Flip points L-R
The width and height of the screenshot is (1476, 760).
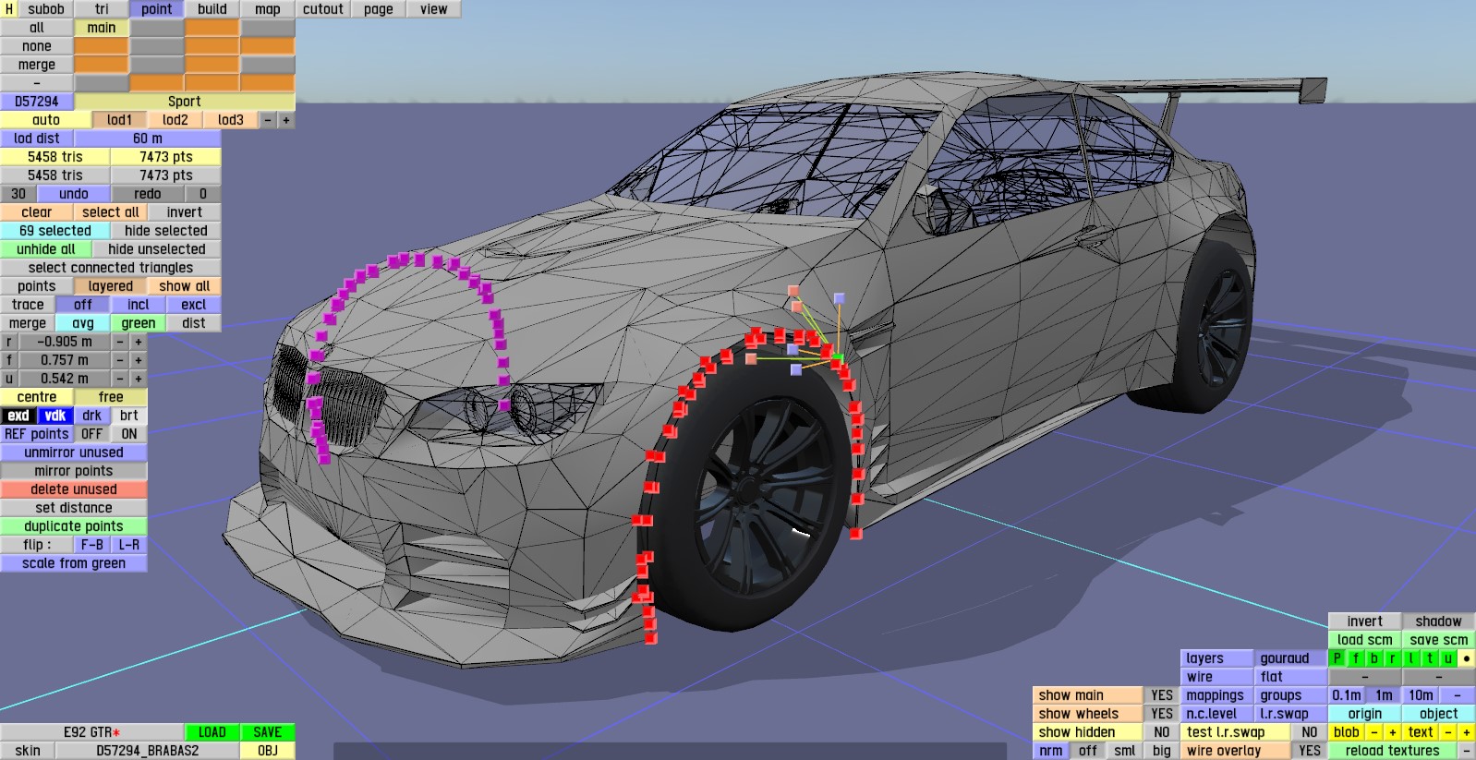click(x=129, y=545)
